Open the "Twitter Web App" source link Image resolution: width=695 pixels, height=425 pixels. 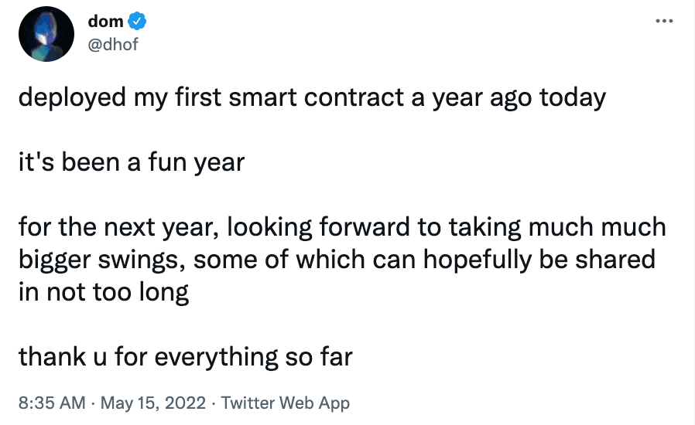286,403
